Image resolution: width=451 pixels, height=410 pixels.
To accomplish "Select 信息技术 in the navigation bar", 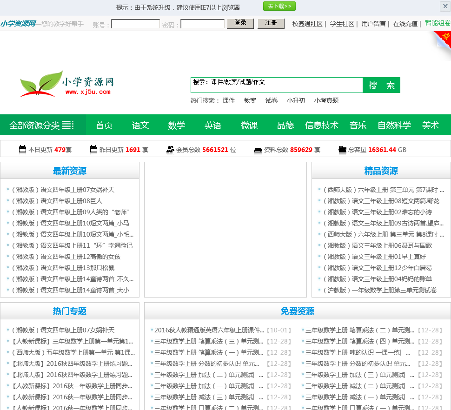I will pyautogui.click(x=322, y=125).
